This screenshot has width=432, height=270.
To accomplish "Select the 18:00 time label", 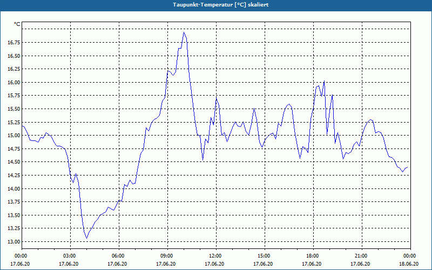I will tap(313, 256).
